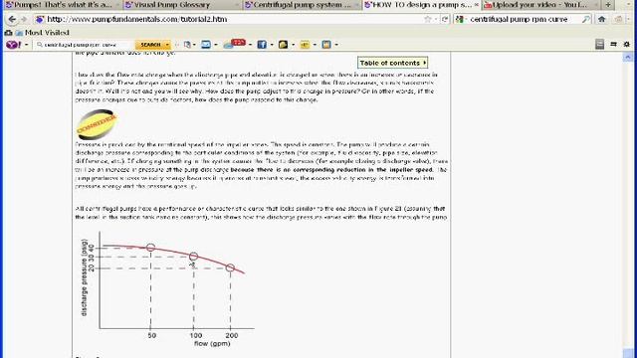Click the 100 gpm point on curve
The height and width of the screenshot is (358, 637).
[193, 257]
